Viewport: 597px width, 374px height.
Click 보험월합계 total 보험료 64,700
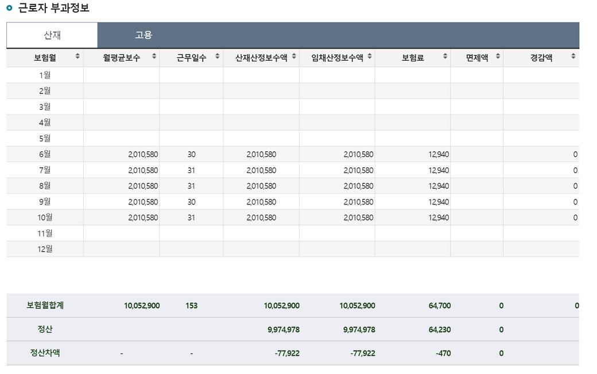coord(439,306)
